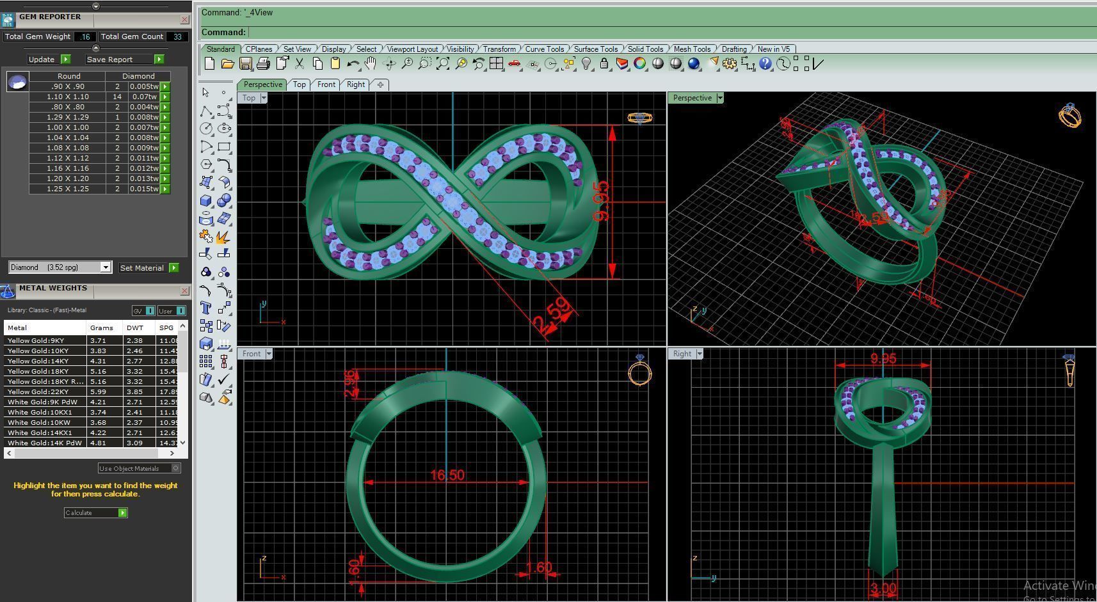Open options with the gear icon
1097x602 pixels.
[730, 63]
